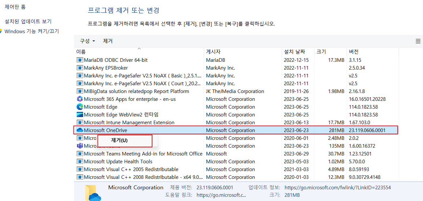Click the 제거 toolbar command
This screenshot has width=423, height=201.
coord(108,41)
